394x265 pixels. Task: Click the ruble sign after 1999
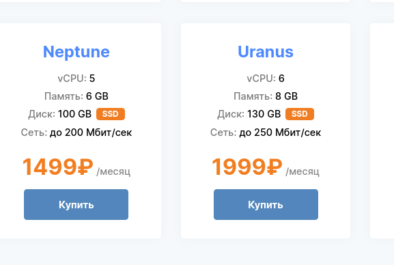275,167
